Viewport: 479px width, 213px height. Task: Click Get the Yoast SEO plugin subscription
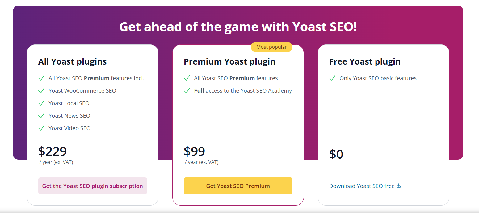(x=92, y=186)
